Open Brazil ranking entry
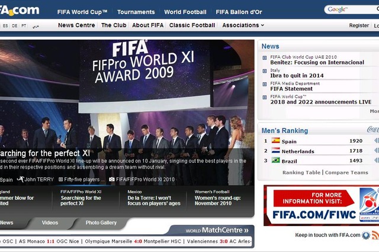Image resolution: width=379 pixels, height=252 pixels. 289,161
